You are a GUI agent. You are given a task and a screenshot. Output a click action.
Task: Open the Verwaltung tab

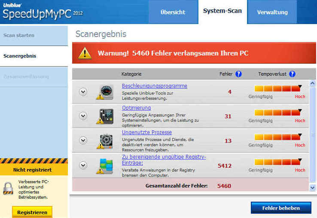coord(272,12)
